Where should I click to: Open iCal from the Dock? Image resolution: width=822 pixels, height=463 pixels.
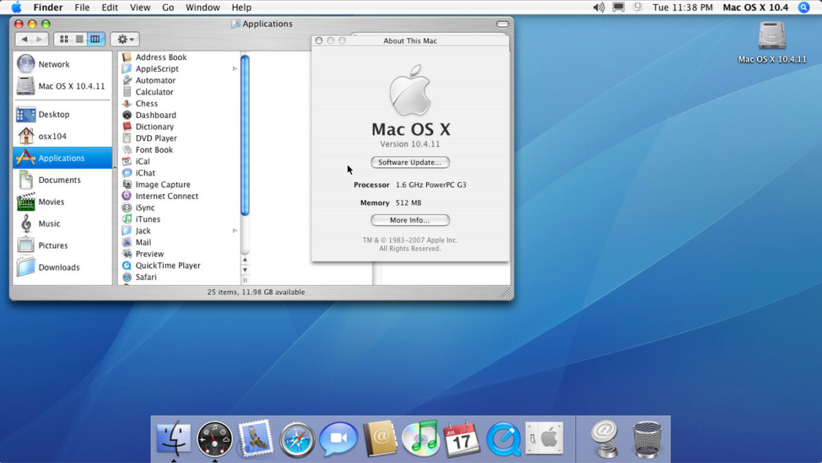pyautogui.click(x=462, y=437)
